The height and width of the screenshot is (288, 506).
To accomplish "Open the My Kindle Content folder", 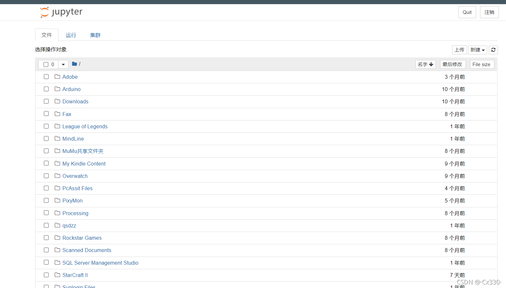I will (84, 164).
